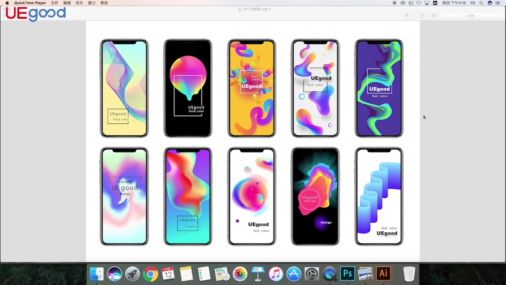Open Adobe Photoshop from the Dock

[347, 273]
